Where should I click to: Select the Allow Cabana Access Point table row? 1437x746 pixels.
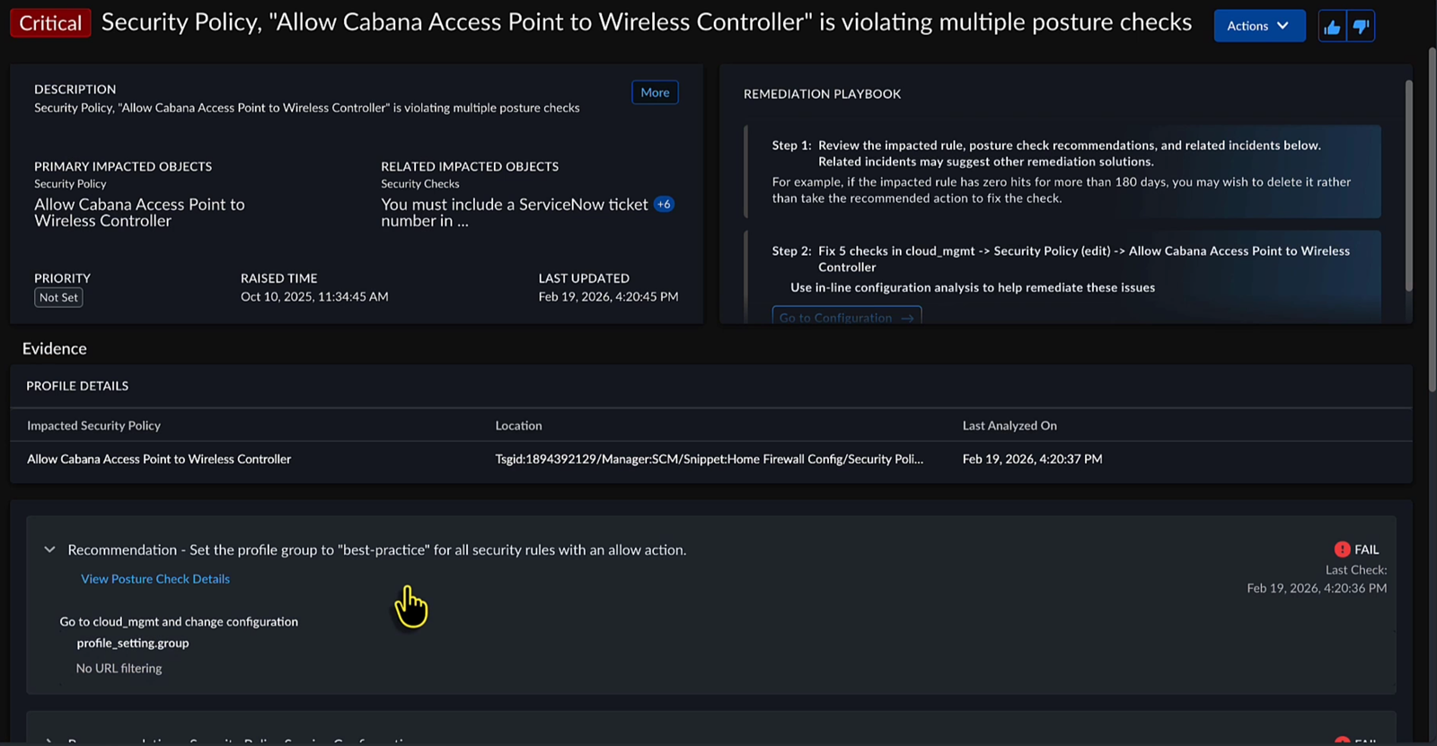point(159,459)
